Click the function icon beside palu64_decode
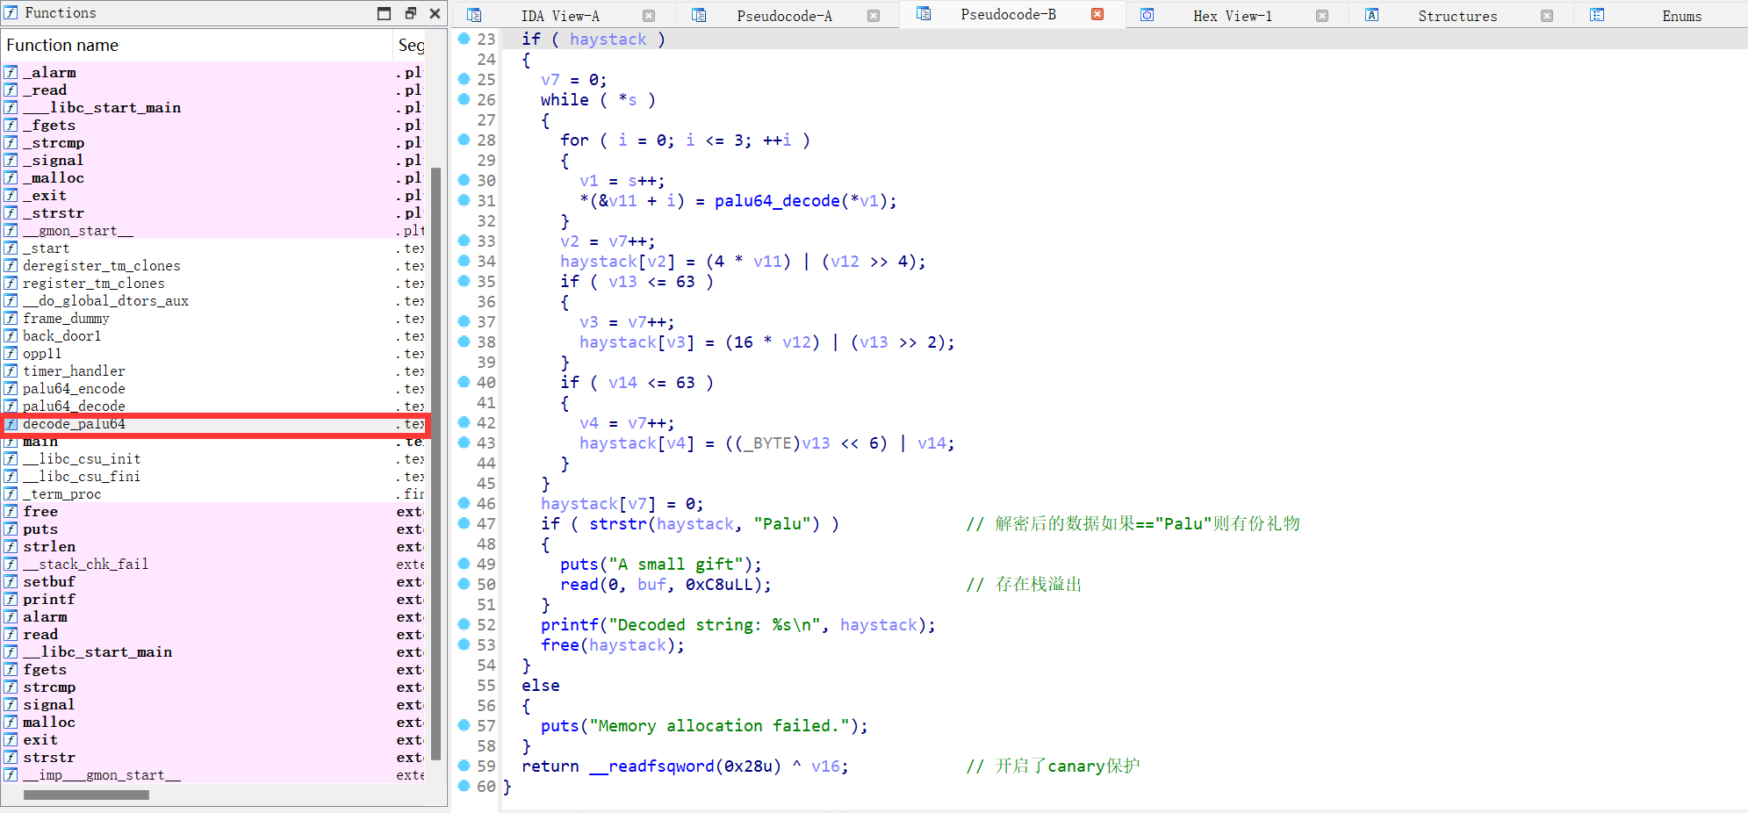This screenshot has width=1748, height=813. coord(11,406)
